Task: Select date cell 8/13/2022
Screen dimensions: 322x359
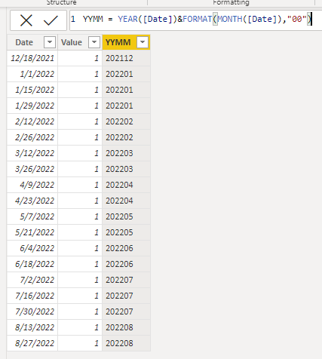Action: point(32,327)
